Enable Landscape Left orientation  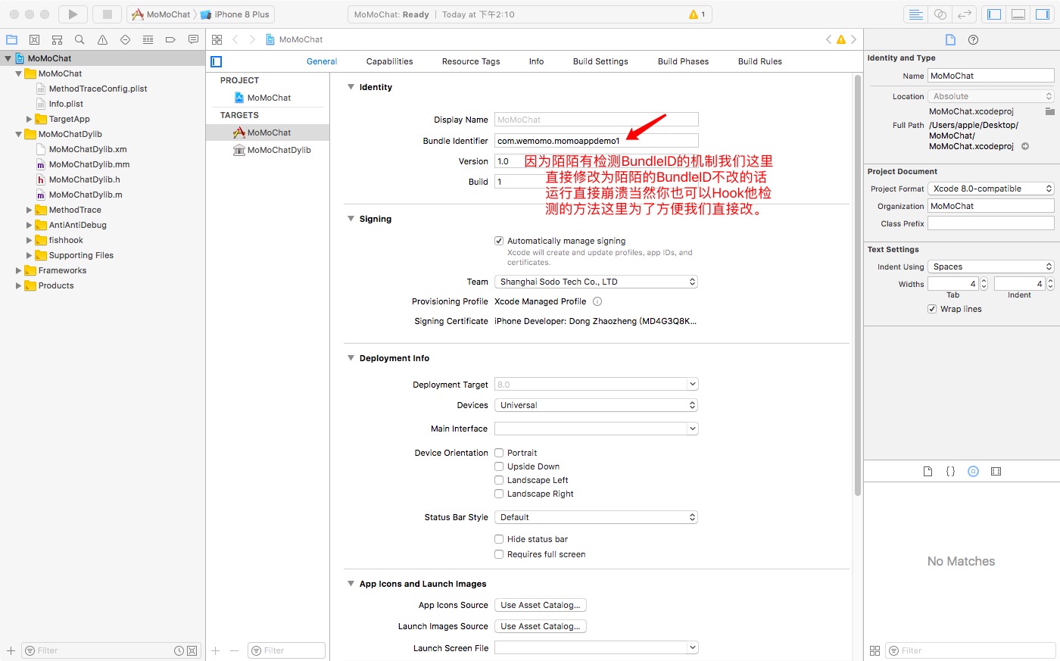tap(499, 480)
